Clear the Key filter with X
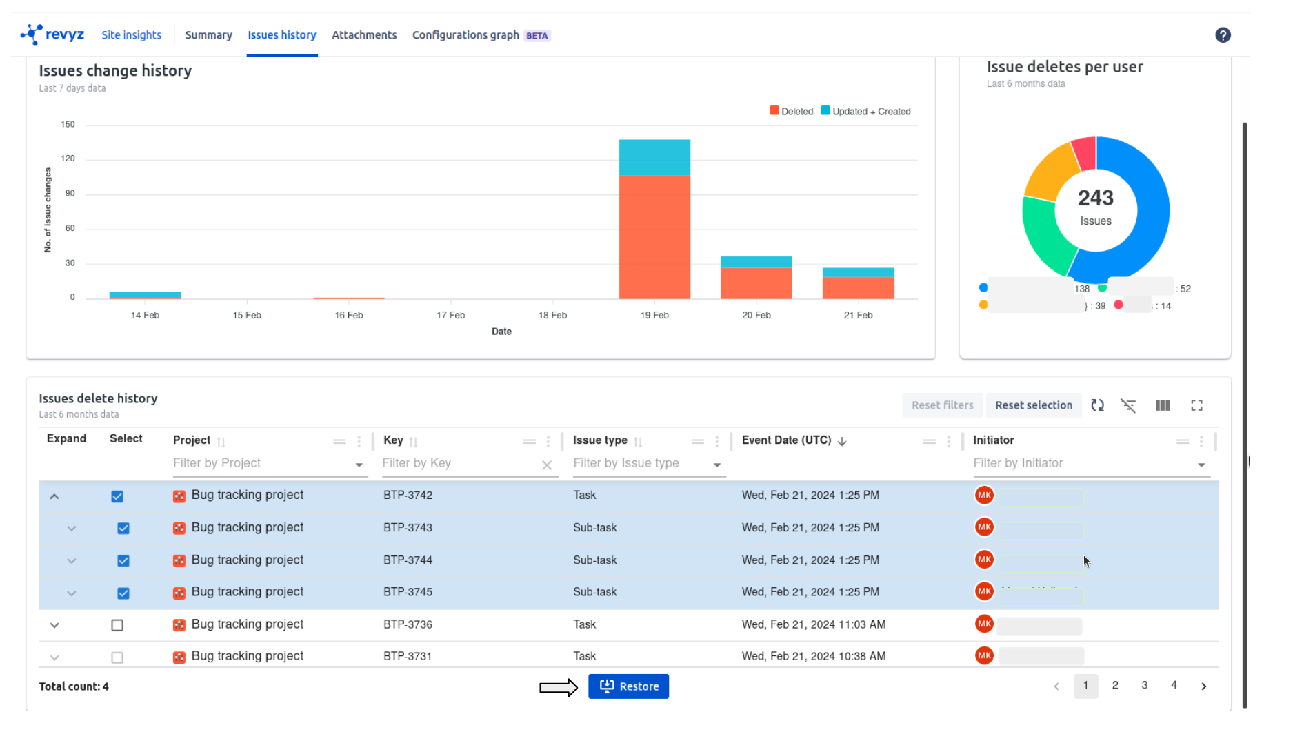The width and height of the screenshot is (1313, 734). click(546, 465)
